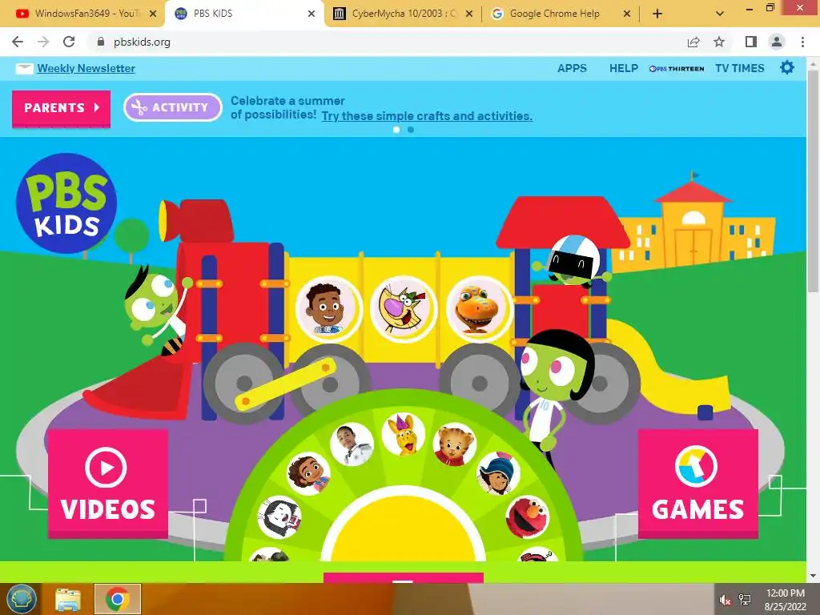Switch to the WindowsFan3649 YouTube tab
Screen dimensions: 820x615
coord(82,14)
